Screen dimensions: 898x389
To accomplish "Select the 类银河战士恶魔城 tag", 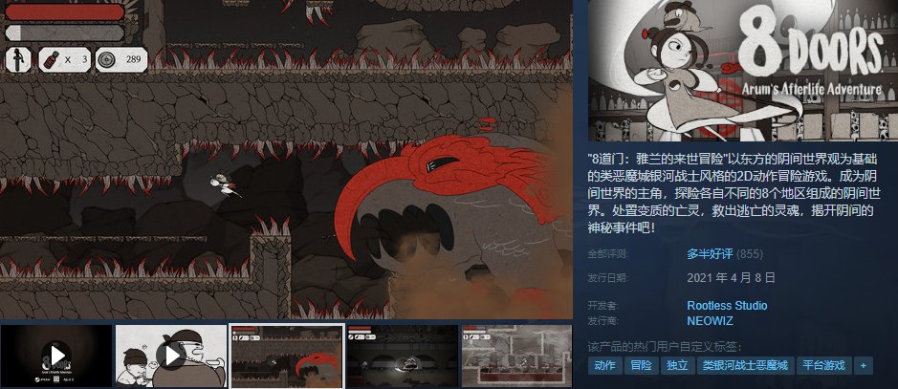I will coord(745,365).
